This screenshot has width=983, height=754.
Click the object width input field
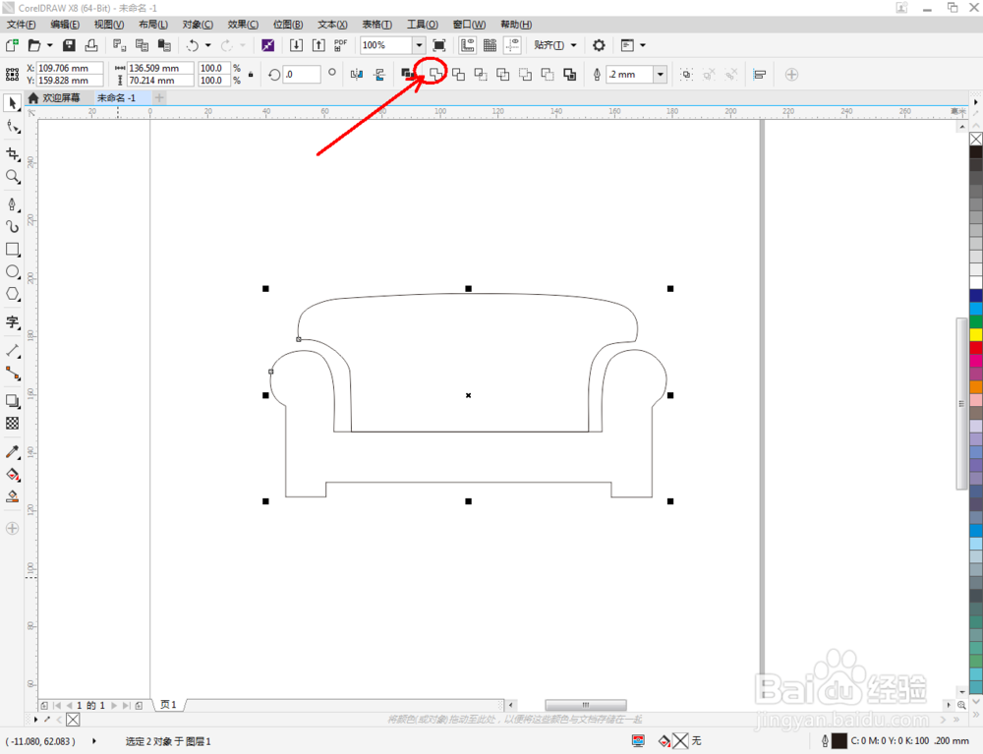(x=160, y=68)
